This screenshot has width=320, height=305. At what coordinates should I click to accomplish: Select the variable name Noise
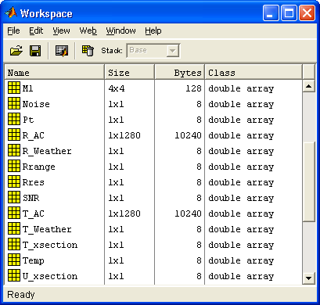coord(36,104)
